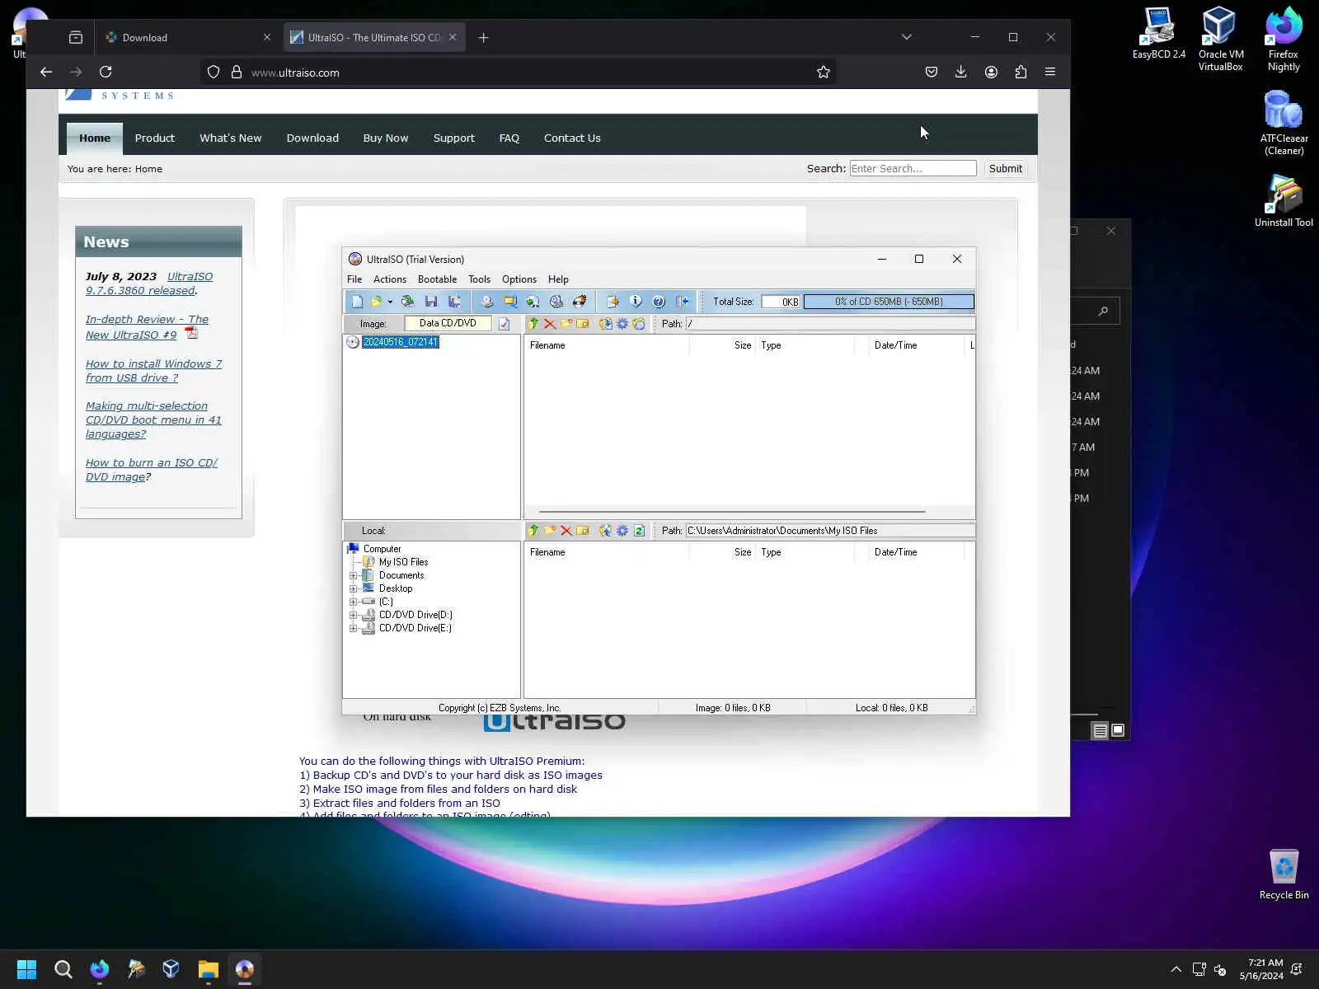Click the Submit search button on website

(x=1006, y=169)
